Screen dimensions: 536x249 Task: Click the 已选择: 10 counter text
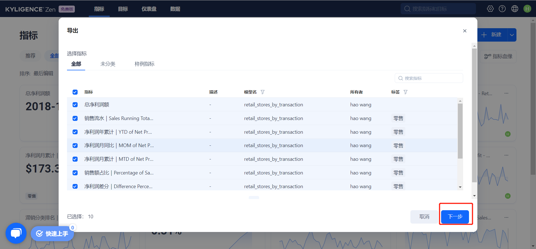click(x=80, y=217)
